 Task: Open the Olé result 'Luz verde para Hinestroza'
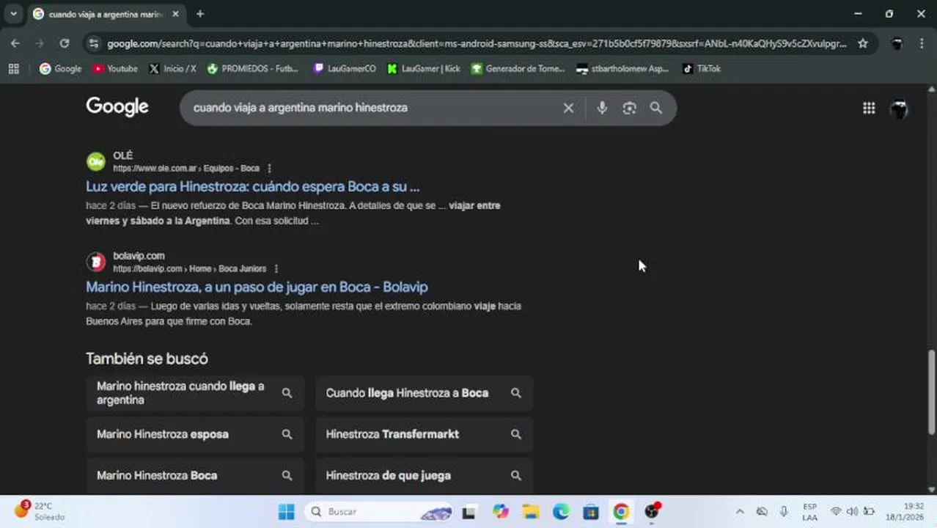tap(252, 186)
